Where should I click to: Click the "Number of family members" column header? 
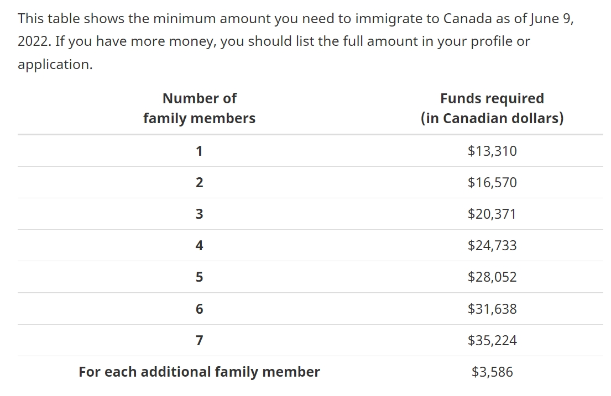(199, 108)
